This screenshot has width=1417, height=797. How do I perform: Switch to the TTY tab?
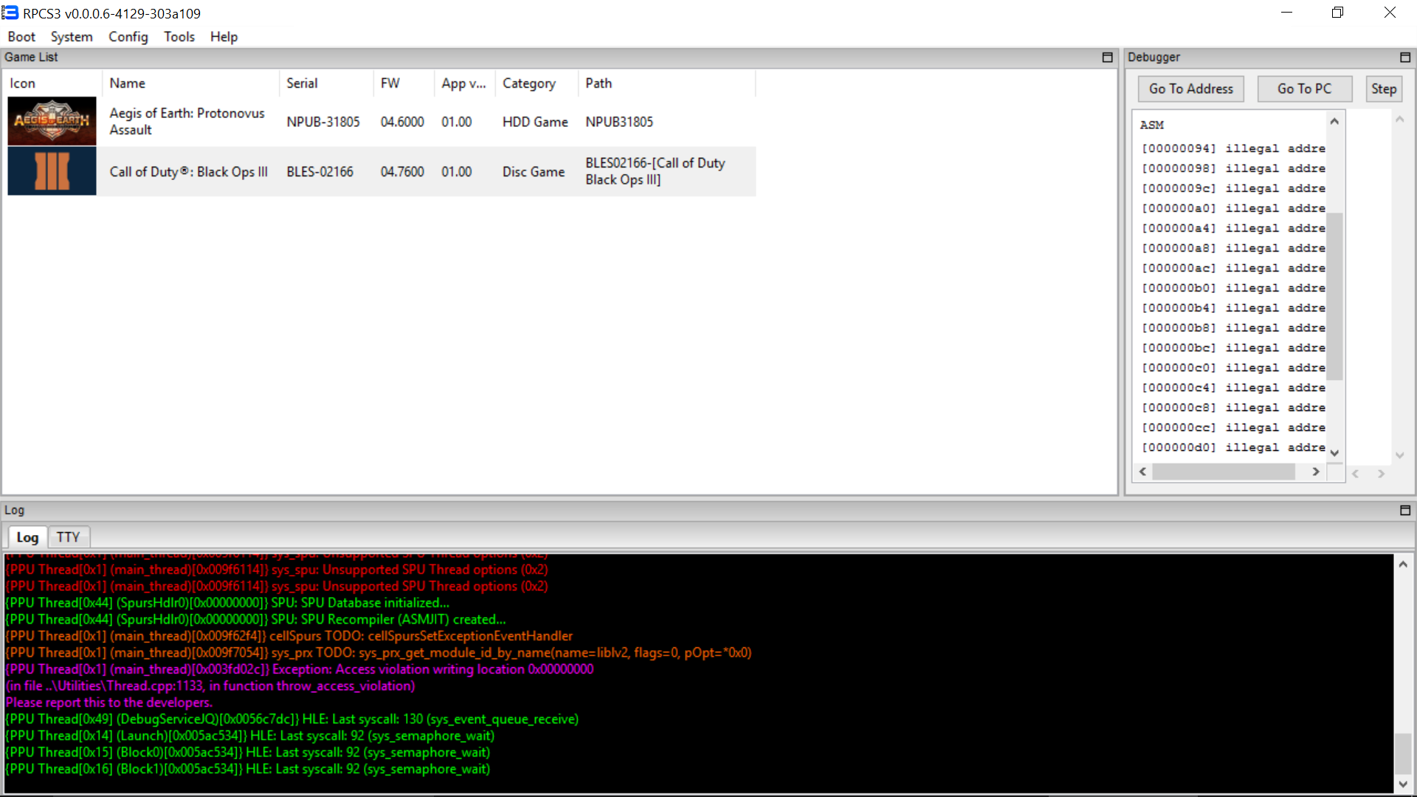pyautogui.click(x=68, y=537)
